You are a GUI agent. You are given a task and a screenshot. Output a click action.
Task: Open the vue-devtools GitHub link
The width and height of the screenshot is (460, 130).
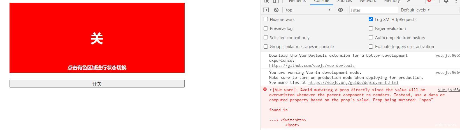click(312, 65)
